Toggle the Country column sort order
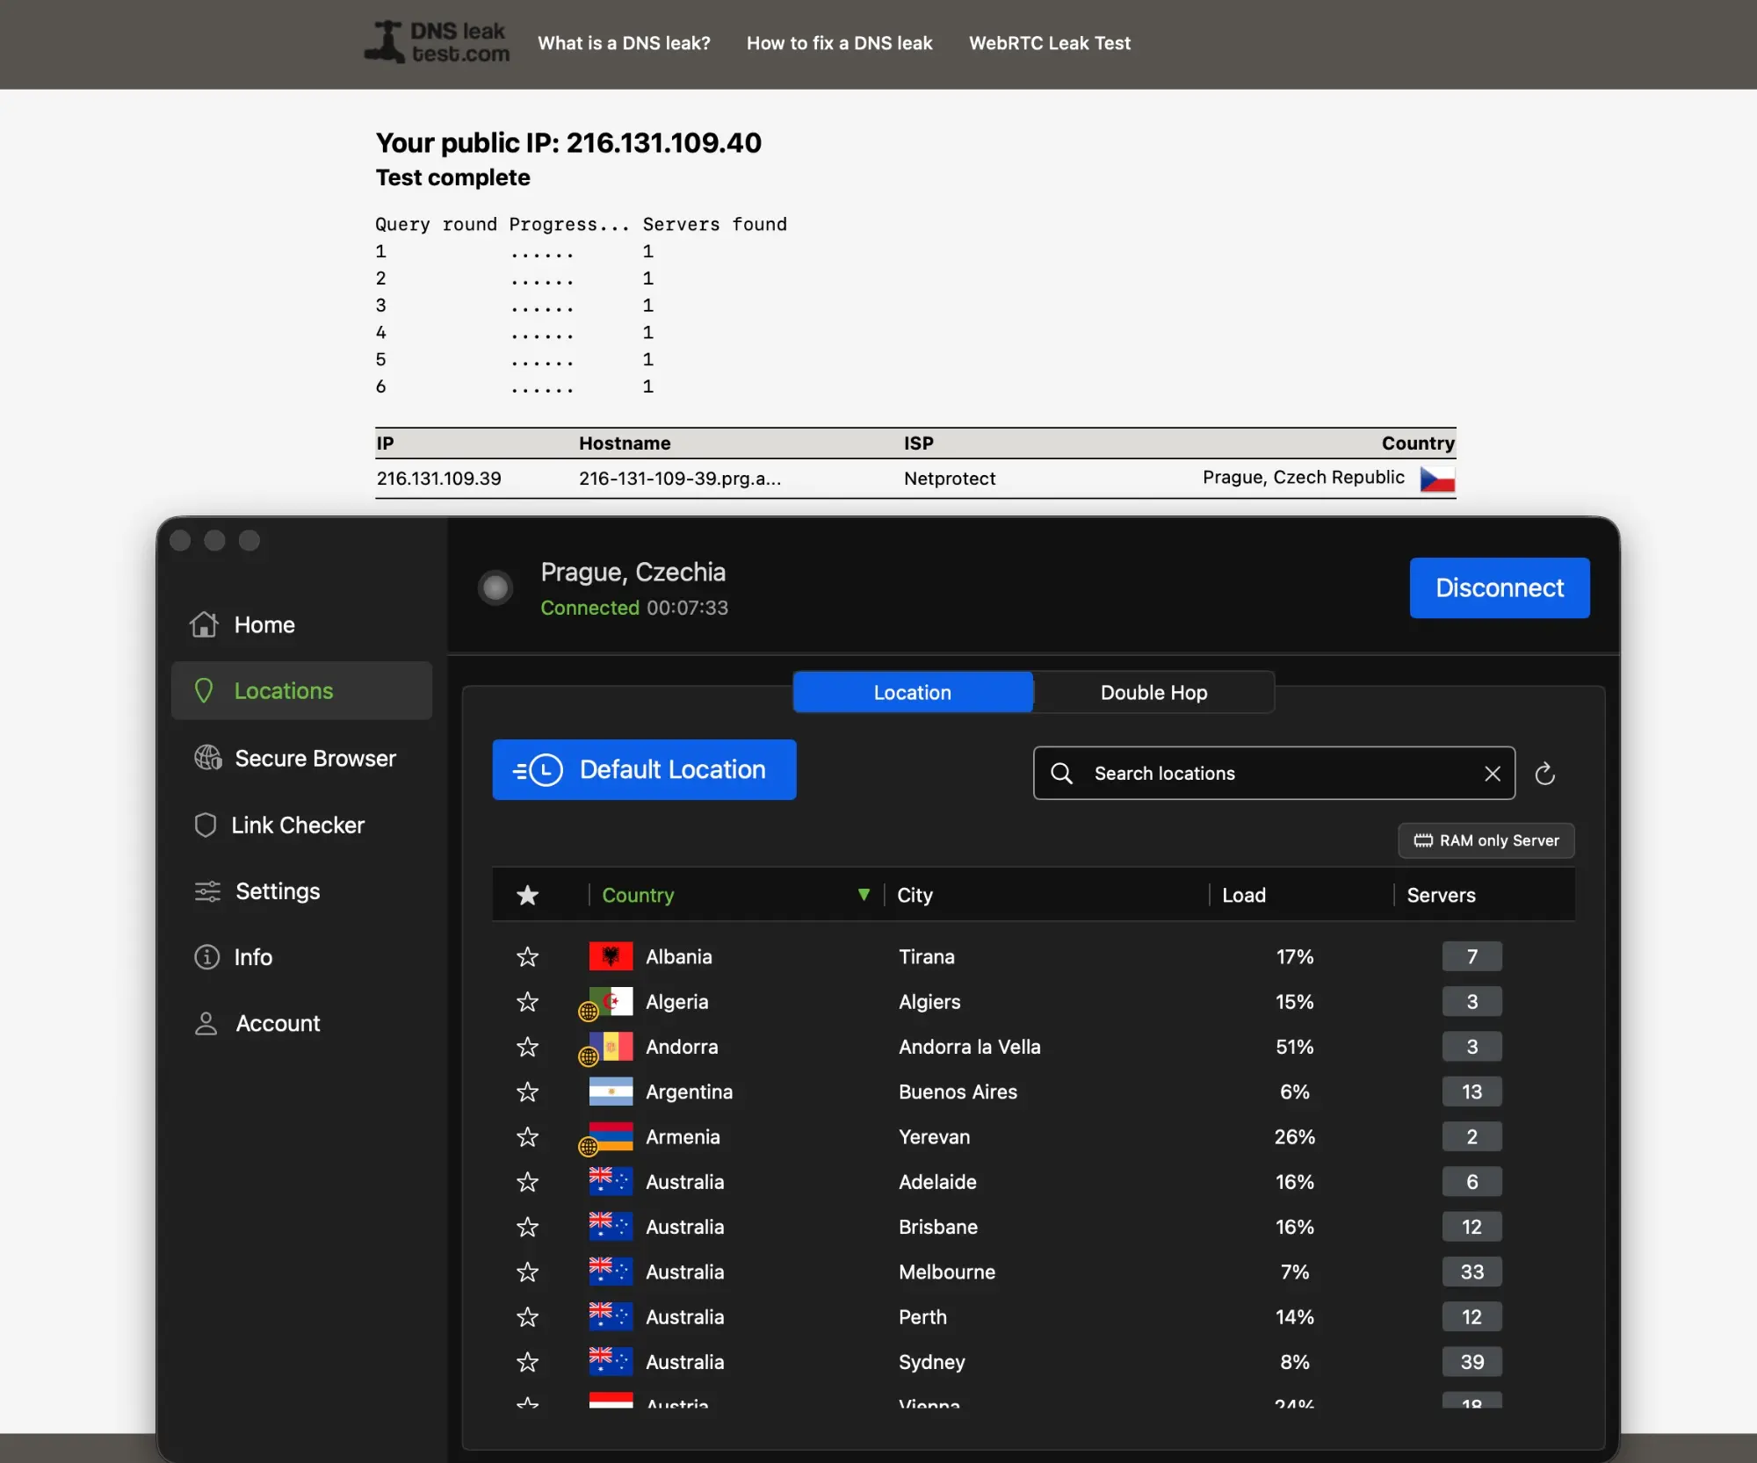 click(x=864, y=895)
